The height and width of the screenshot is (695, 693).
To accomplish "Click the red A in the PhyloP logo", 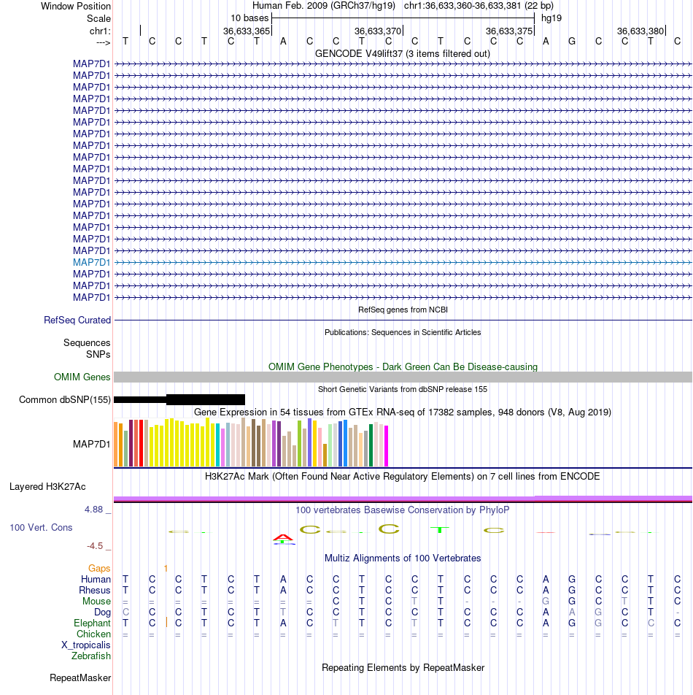I will (283, 538).
